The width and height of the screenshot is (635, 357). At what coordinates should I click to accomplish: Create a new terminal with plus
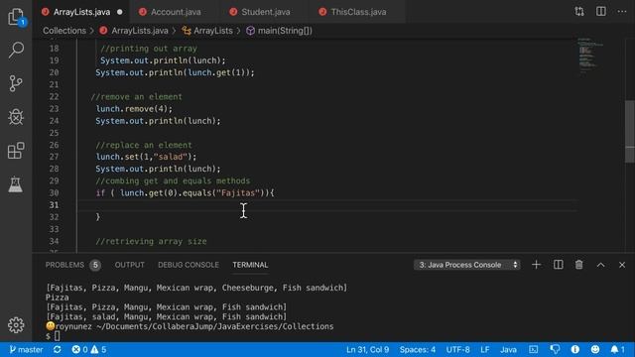(536, 265)
